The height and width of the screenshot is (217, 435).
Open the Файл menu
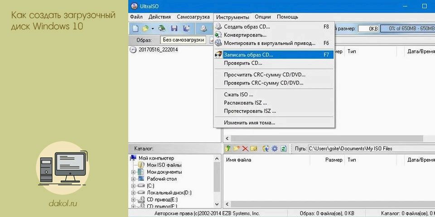coord(136,17)
